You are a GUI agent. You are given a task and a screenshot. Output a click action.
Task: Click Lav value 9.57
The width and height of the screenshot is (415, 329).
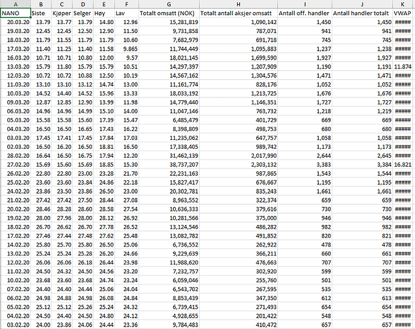coord(126,58)
